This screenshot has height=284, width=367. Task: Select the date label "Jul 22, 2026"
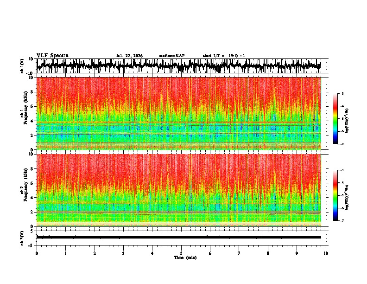(x=129, y=56)
